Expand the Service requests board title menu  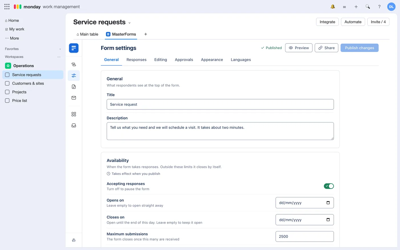(129, 23)
